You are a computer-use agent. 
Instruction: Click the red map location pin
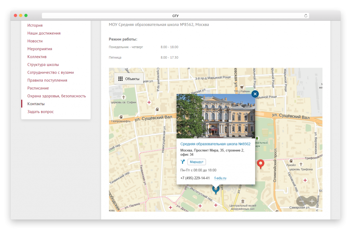[x=261, y=164]
